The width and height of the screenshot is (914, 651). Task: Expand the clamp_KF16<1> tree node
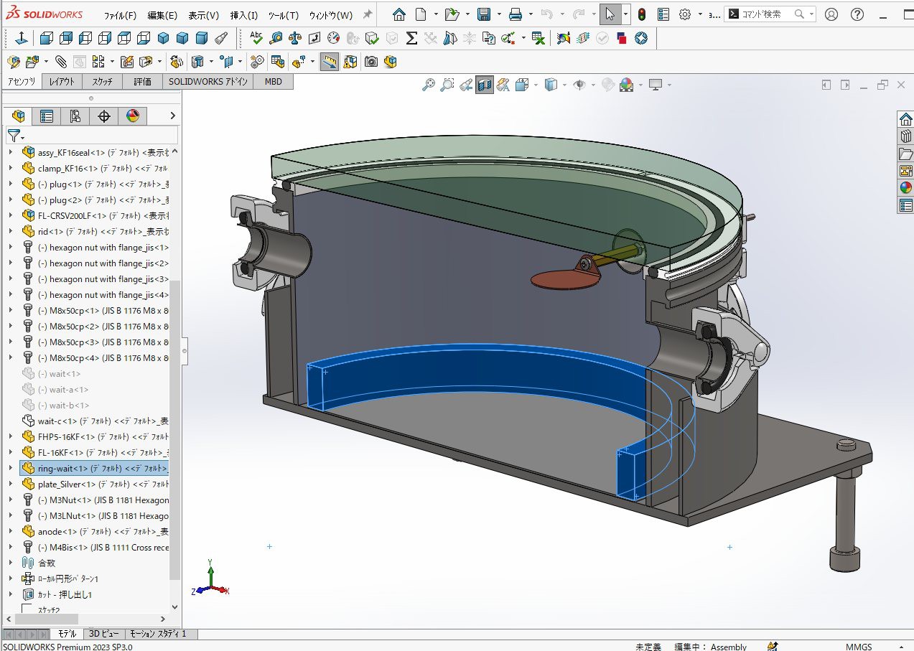(10, 169)
